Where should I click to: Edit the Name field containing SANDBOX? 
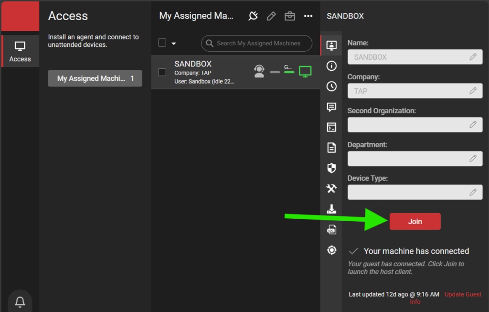tap(415, 57)
